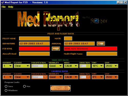The height and width of the screenshot is (96, 128).
Task: Open landing Wind dropdown
Action: 71,77
